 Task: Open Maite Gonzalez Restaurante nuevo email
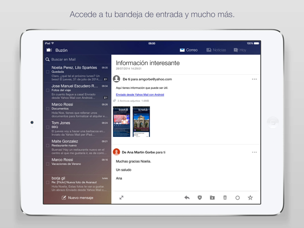[77, 147]
